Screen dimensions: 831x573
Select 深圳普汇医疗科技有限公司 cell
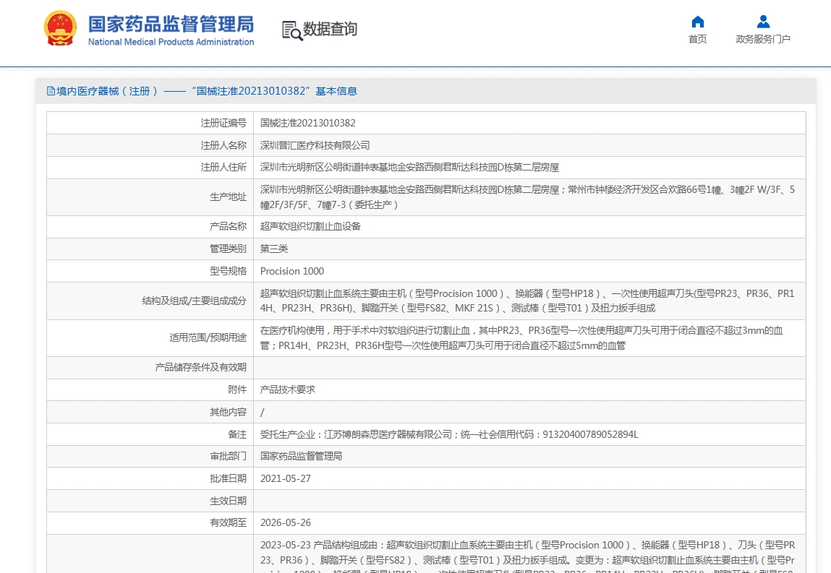pyautogui.click(x=315, y=145)
